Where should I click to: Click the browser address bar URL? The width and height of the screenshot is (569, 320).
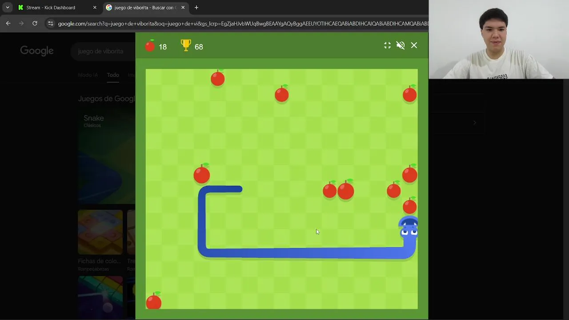tap(243, 24)
